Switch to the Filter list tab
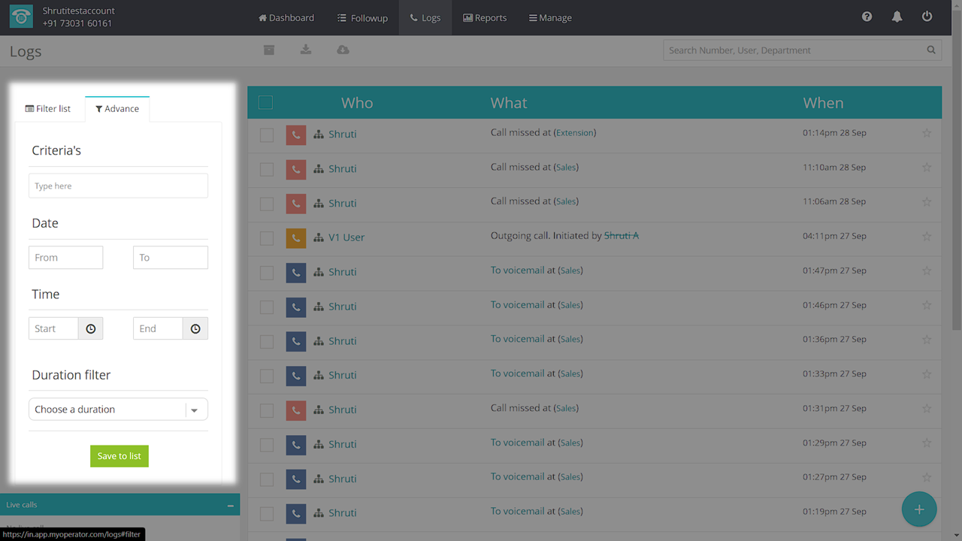 click(x=48, y=109)
